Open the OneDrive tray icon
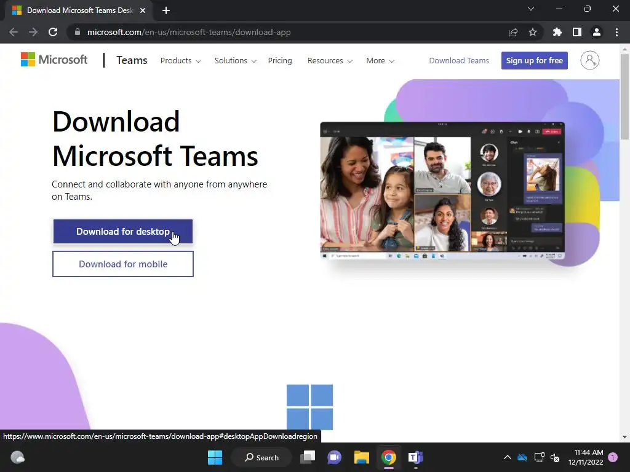 (522, 457)
